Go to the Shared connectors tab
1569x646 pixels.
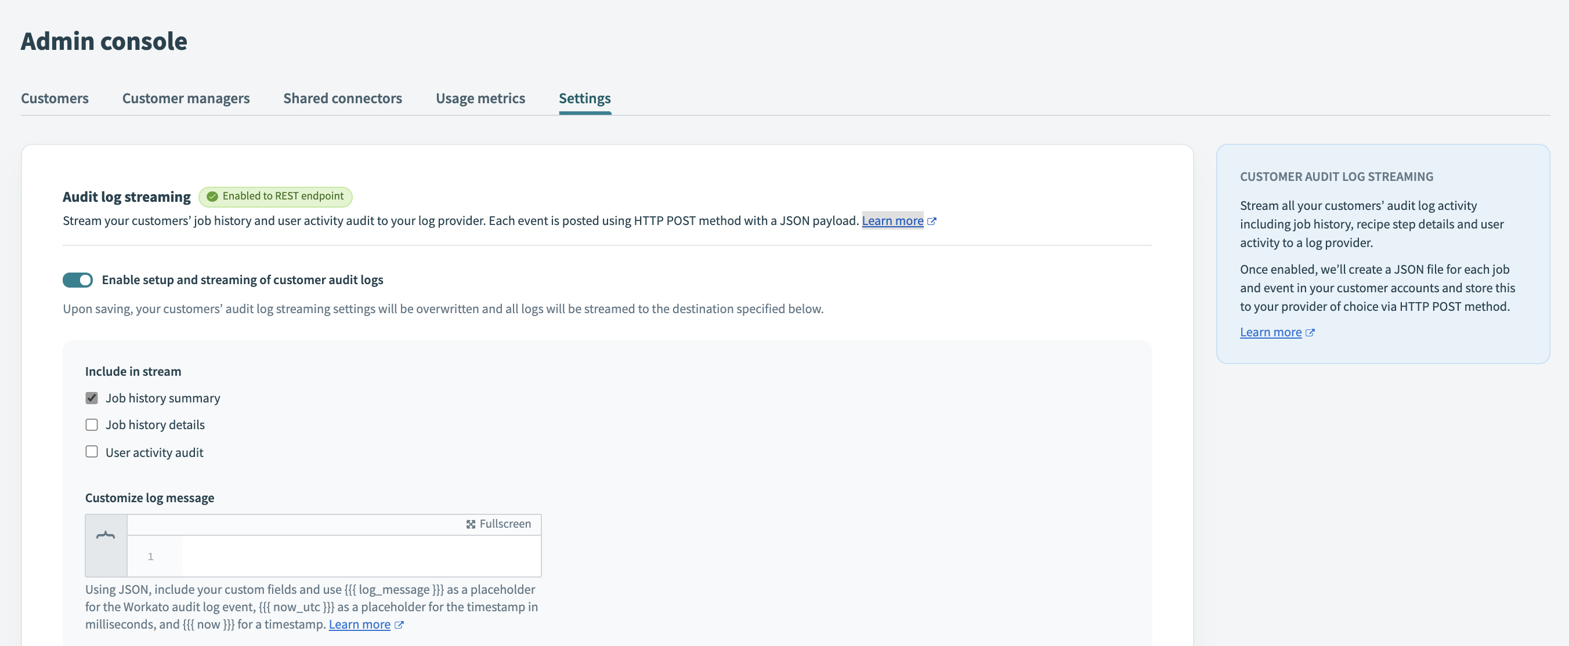[342, 98]
